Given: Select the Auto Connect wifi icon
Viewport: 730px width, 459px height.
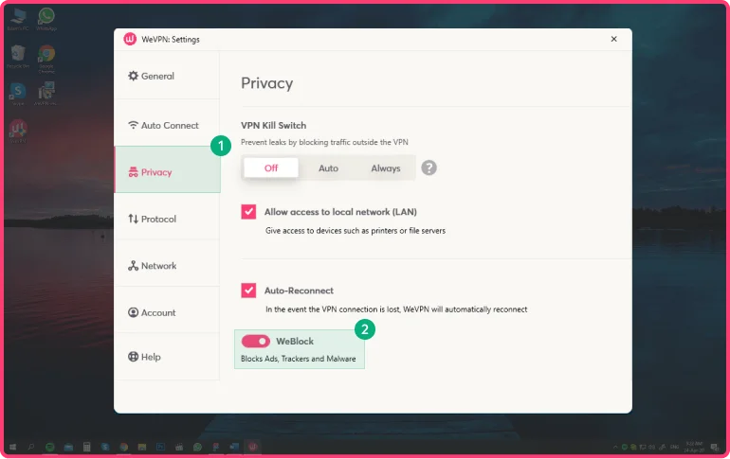Looking at the screenshot, I should click(133, 125).
